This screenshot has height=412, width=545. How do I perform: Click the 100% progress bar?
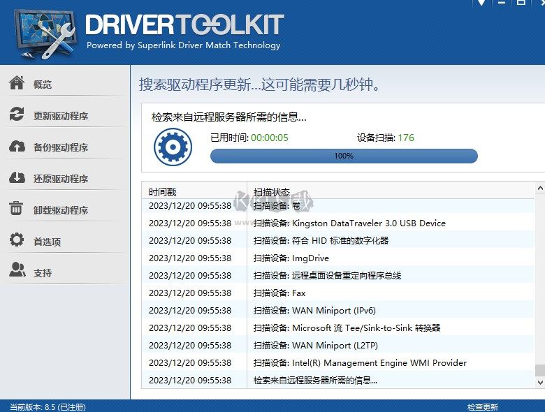pyautogui.click(x=344, y=156)
